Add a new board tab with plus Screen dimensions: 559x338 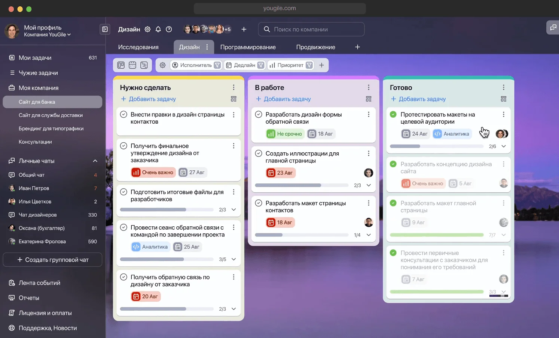[358, 47]
